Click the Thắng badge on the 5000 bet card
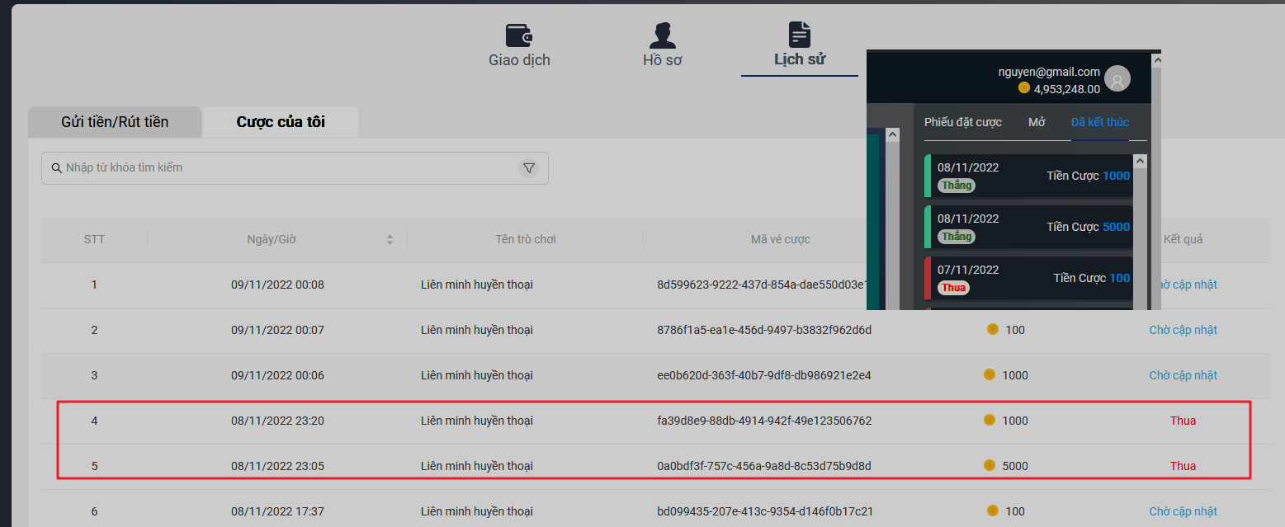 (x=957, y=237)
